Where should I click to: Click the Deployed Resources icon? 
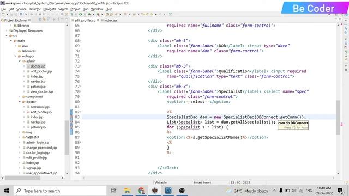11,30
